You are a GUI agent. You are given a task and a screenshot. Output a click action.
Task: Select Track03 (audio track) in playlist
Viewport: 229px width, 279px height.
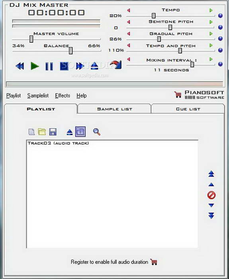coord(112,143)
